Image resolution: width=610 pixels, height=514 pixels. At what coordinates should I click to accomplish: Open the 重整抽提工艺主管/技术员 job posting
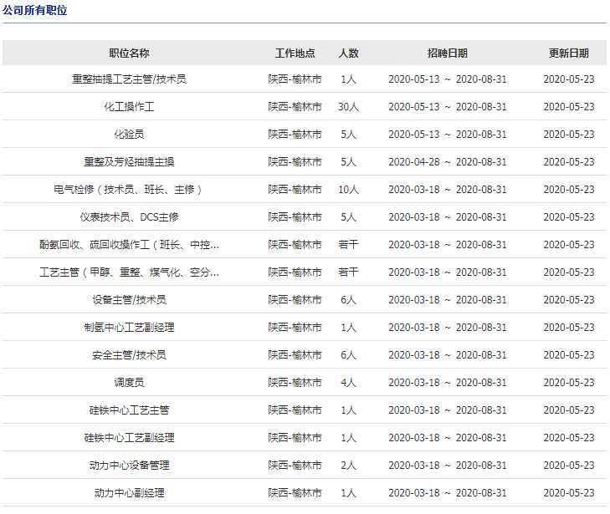tap(129, 79)
